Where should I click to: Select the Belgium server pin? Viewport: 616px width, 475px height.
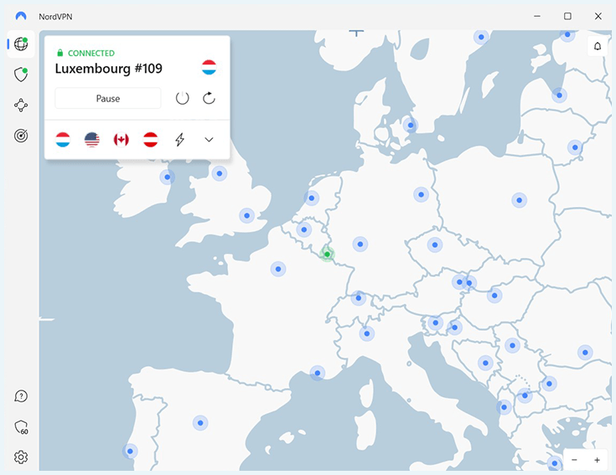304,230
